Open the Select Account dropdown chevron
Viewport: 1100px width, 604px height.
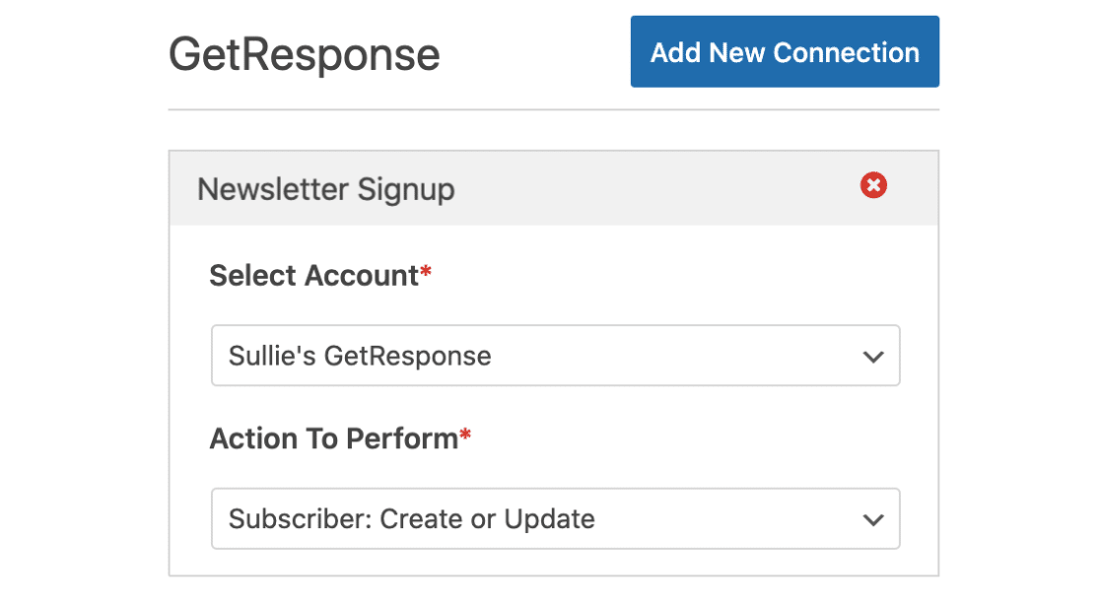pyautogui.click(x=873, y=356)
